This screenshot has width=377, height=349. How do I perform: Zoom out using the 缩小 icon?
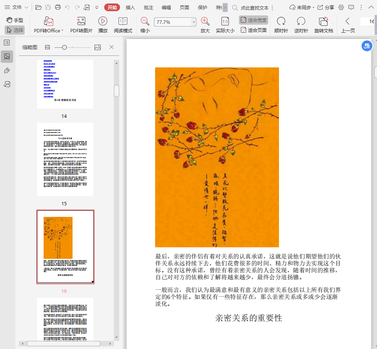coord(145,22)
